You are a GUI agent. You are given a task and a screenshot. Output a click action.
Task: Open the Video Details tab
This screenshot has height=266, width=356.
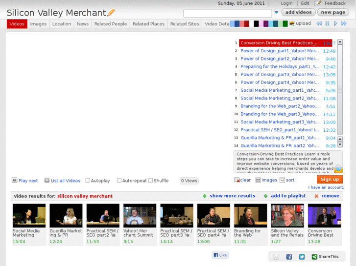point(216,24)
